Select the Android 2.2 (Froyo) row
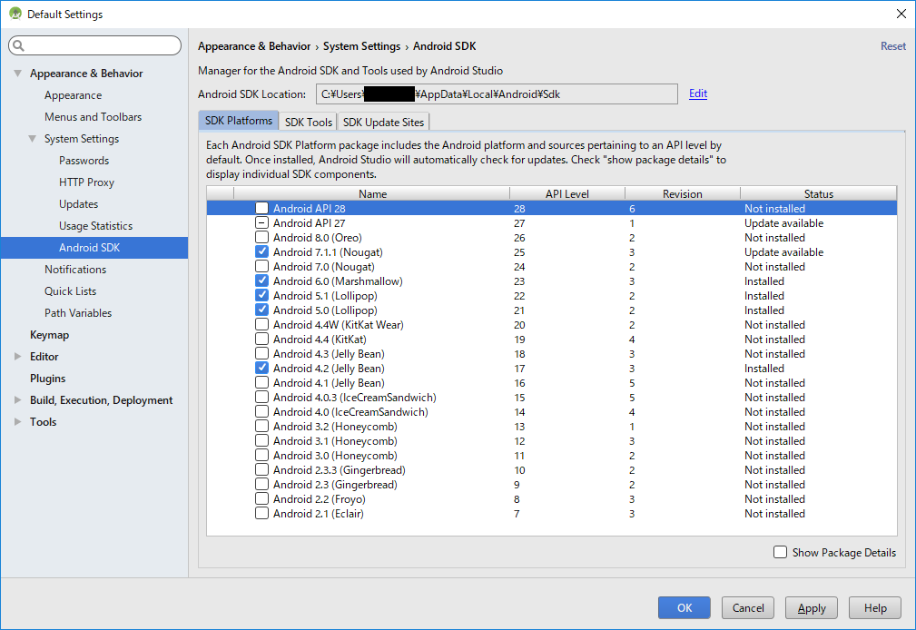916x630 pixels. coord(551,498)
